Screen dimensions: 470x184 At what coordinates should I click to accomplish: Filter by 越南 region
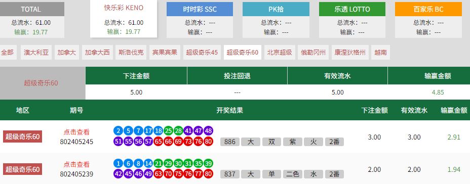tap(380, 53)
